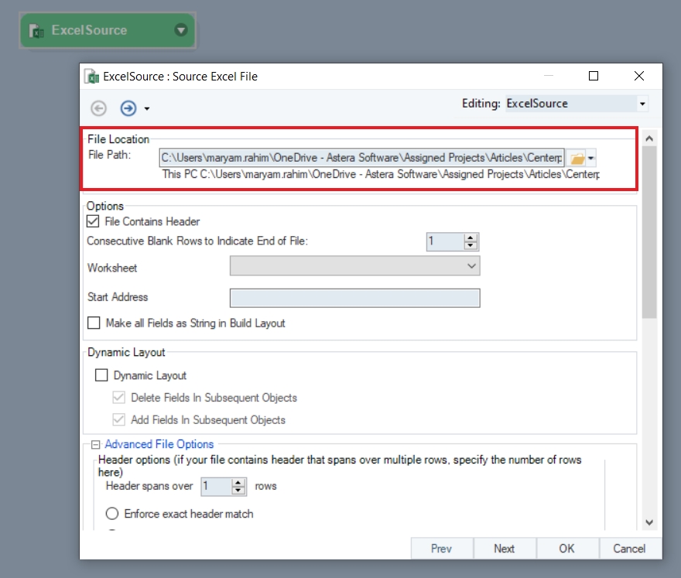This screenshot has height=578, width=681.
Task: Decrease Header spans over rows value
Action: click(238, 491)
